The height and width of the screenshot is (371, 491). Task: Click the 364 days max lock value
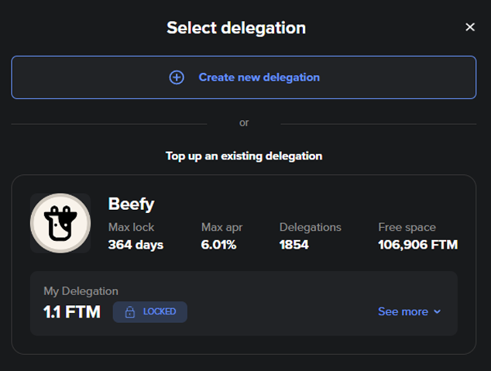136,245
